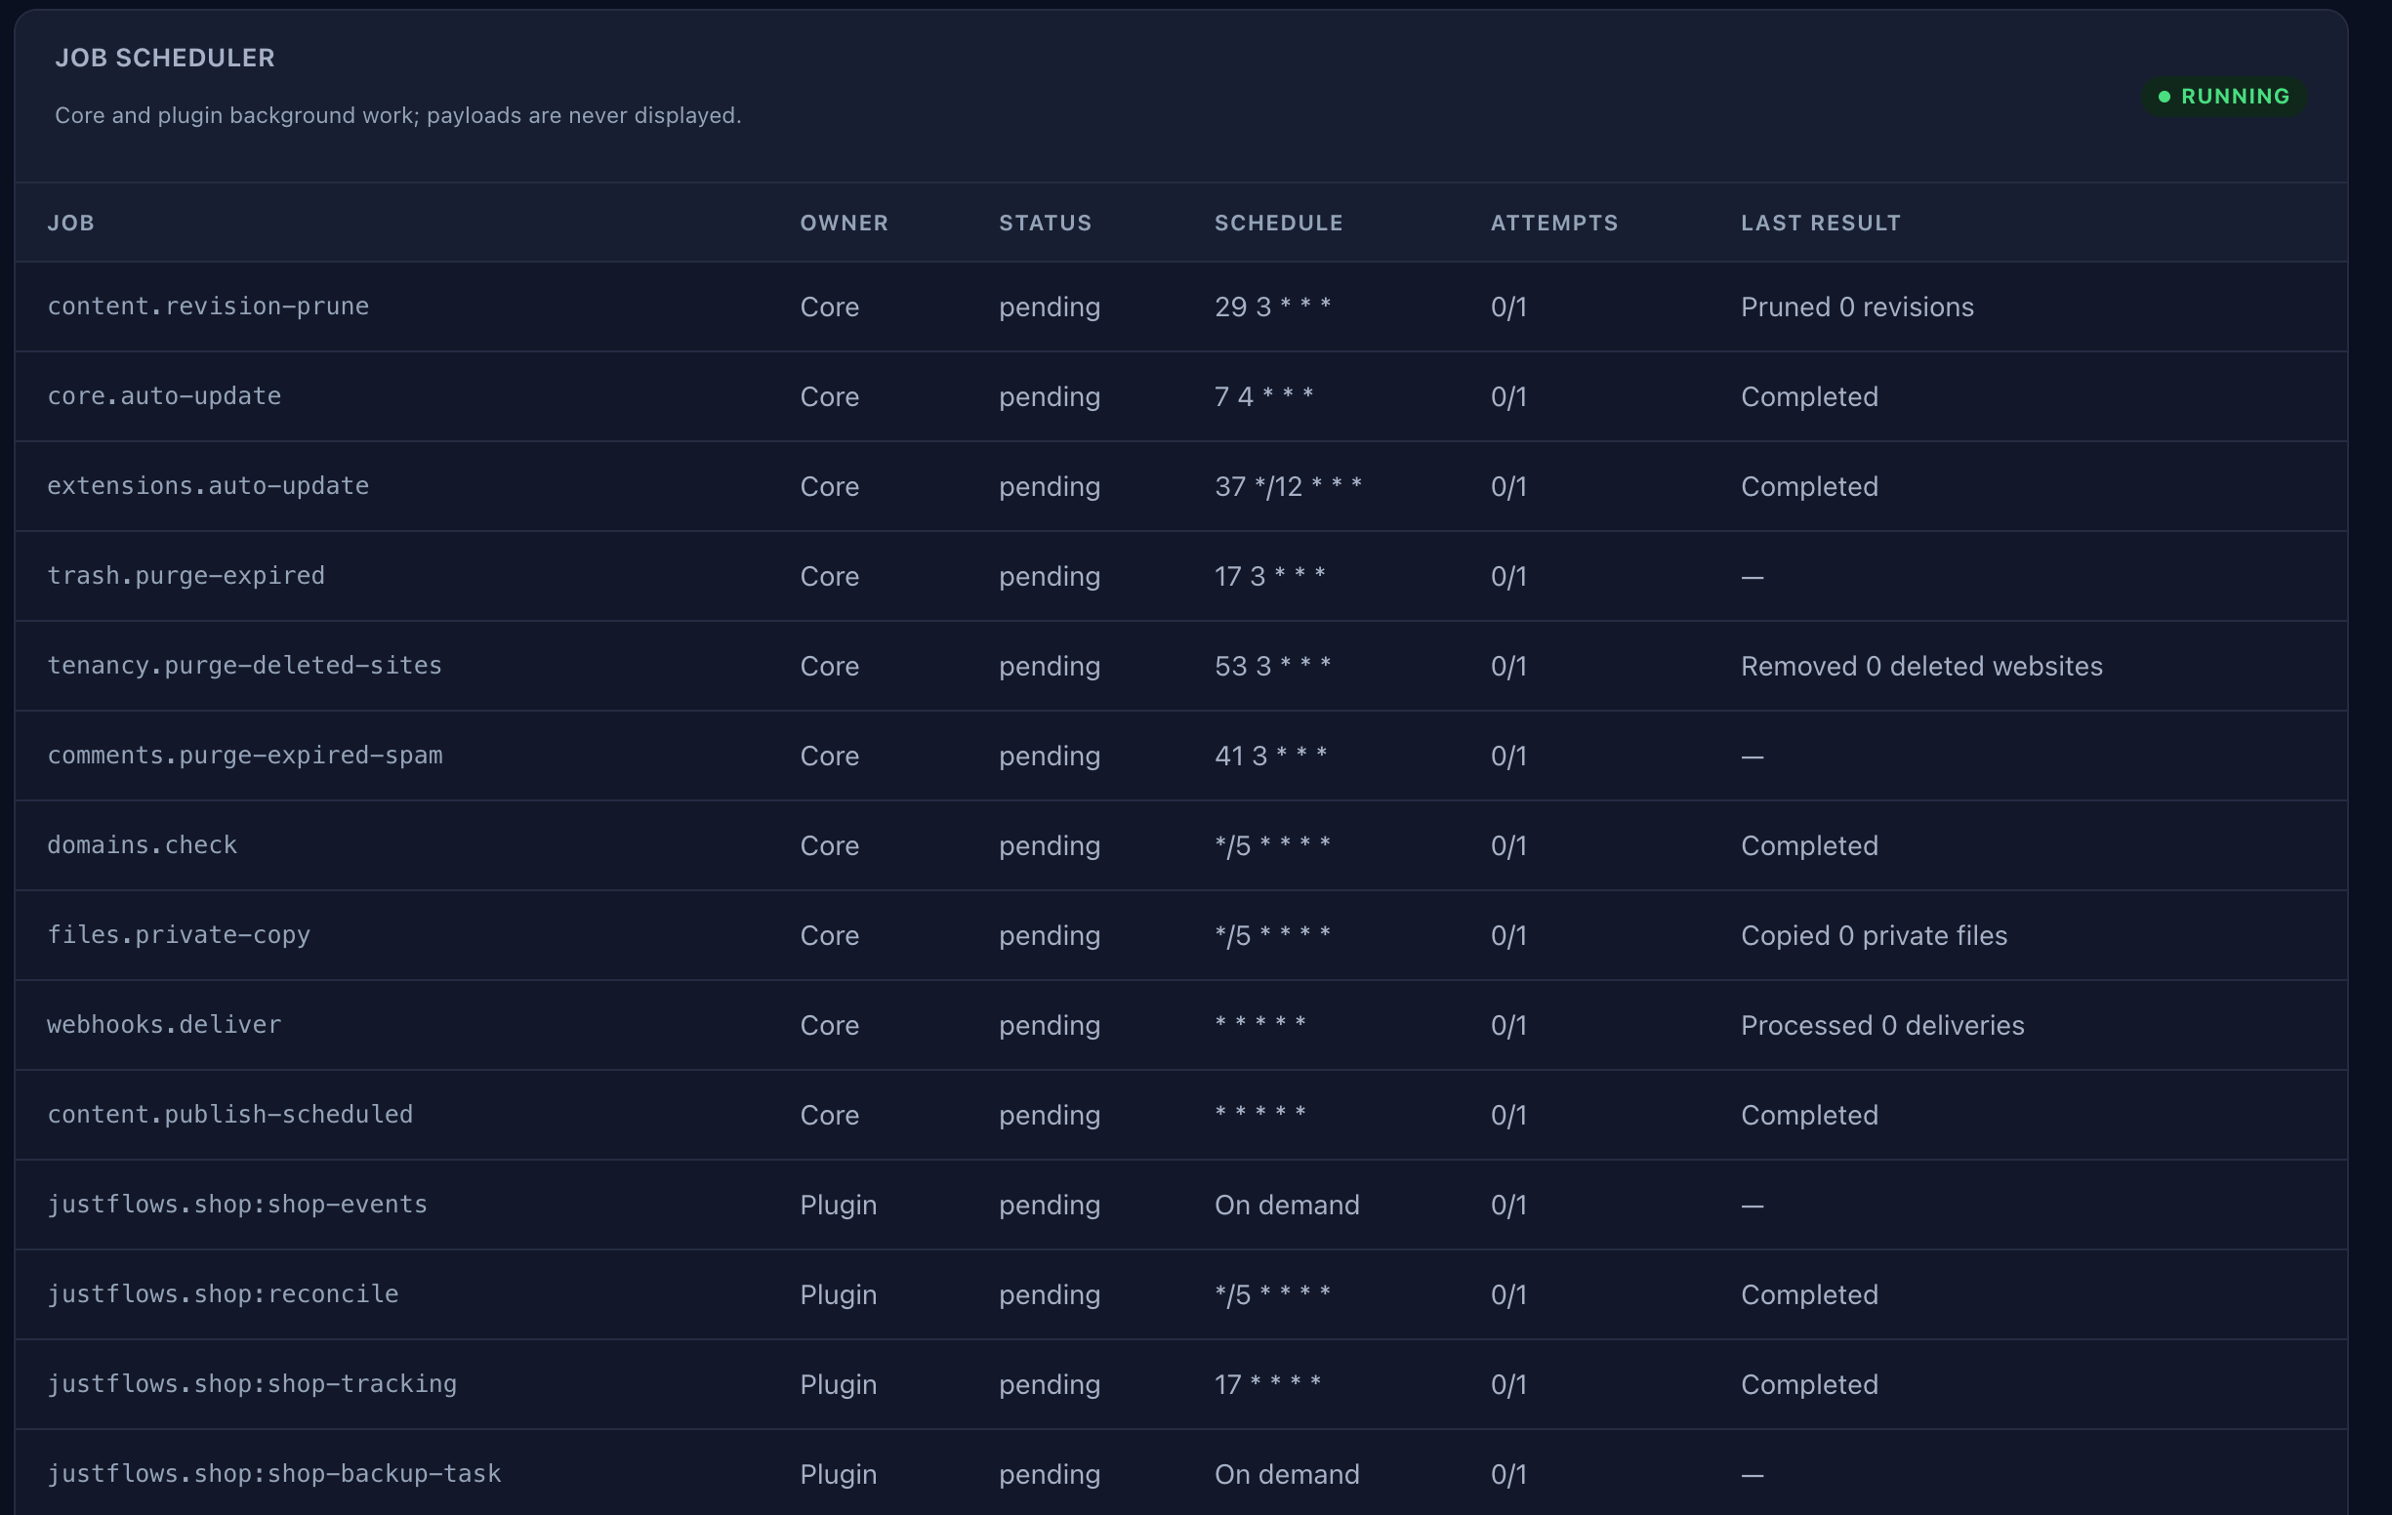2392x1515 pixels.
Task: Select the STATUS column header
Action: (x=1044, y=223)
